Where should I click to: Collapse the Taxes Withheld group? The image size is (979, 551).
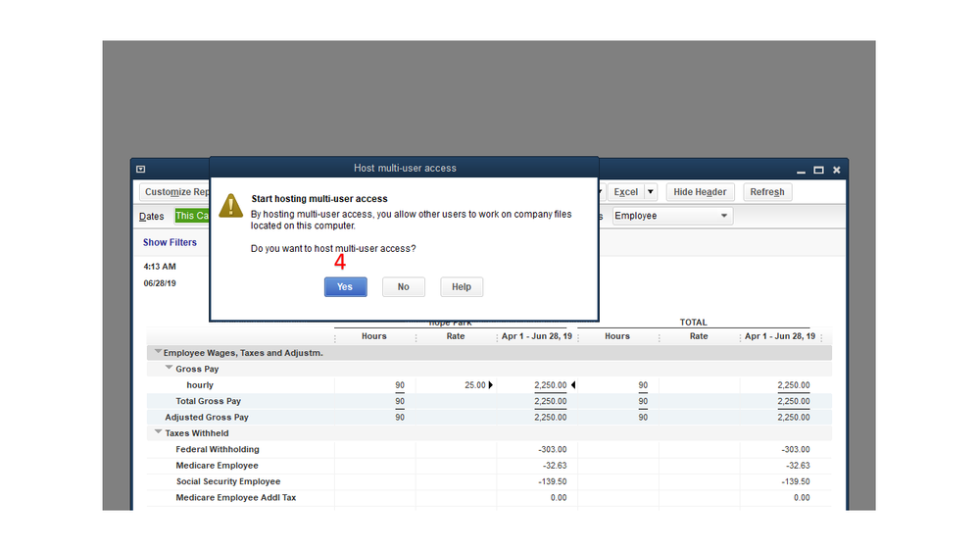point(158,432)
